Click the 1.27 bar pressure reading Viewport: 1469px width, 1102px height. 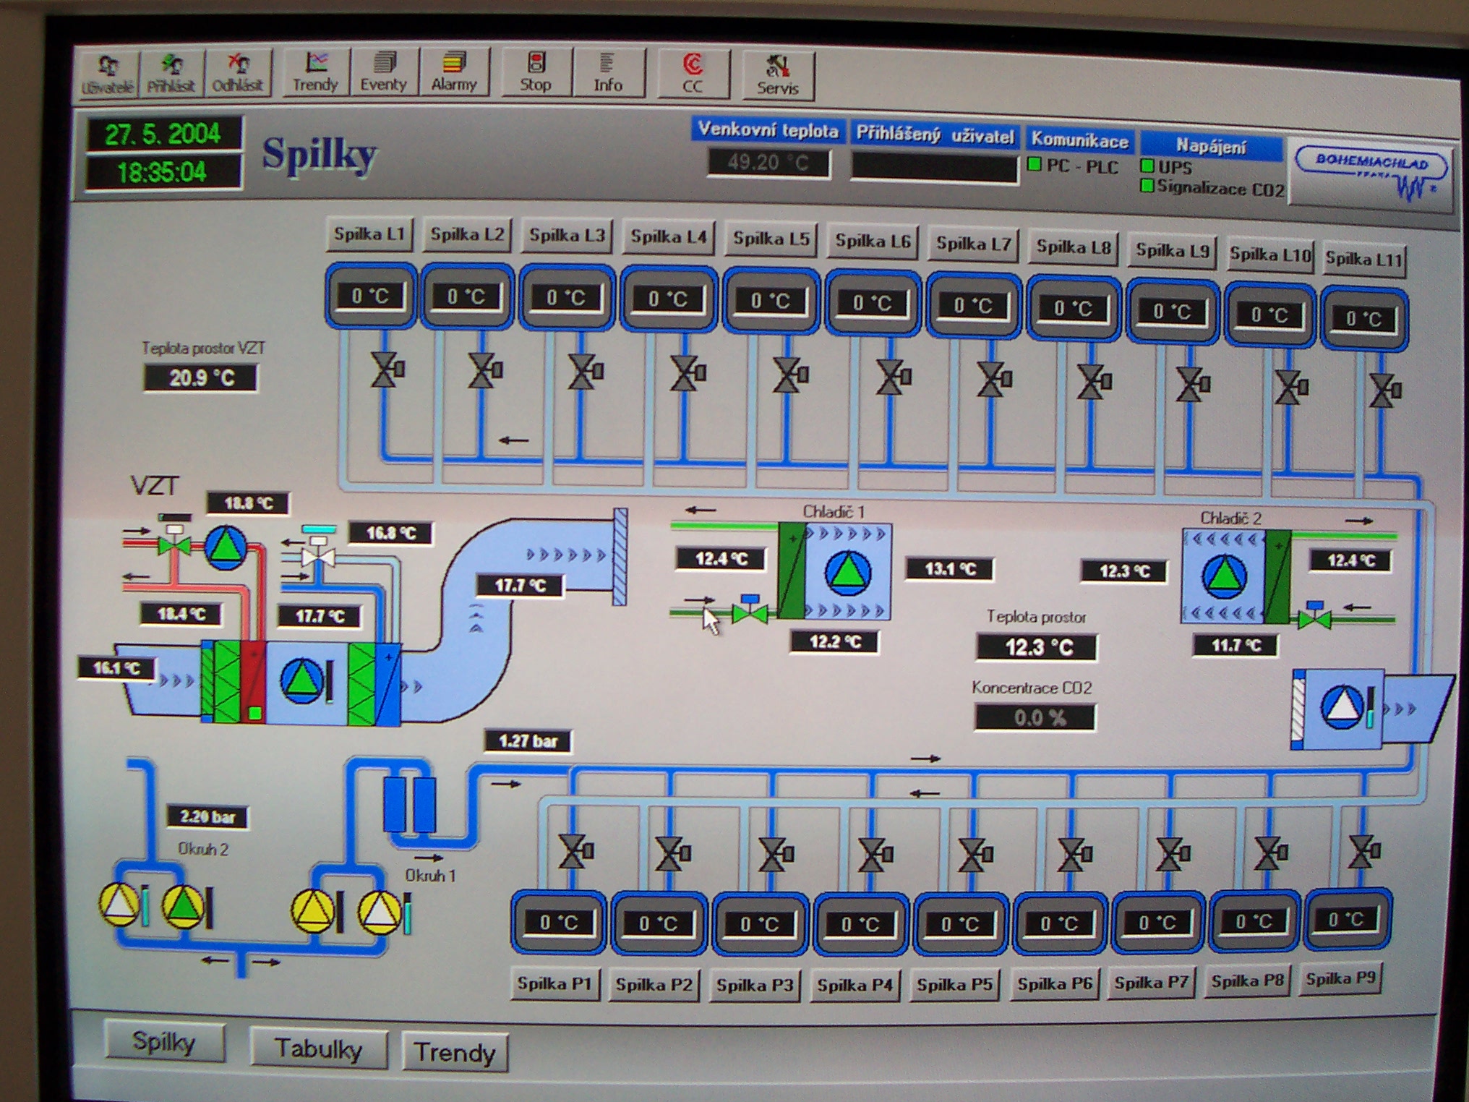point(528,741)
